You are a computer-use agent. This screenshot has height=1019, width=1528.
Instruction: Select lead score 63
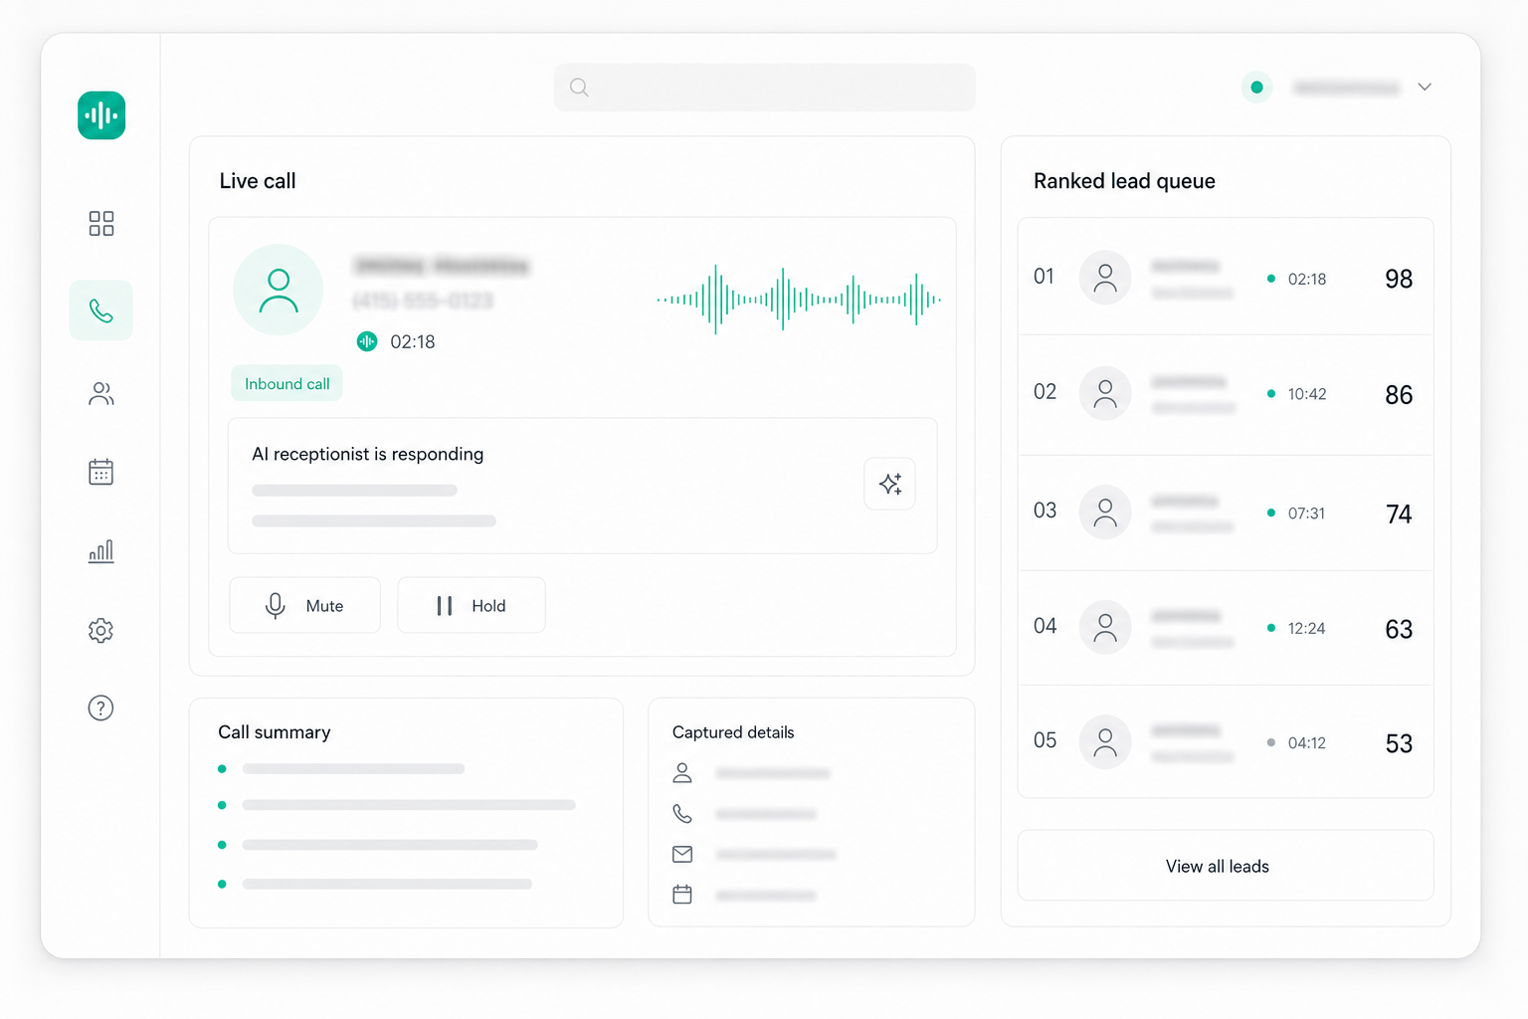point(1399,629)
